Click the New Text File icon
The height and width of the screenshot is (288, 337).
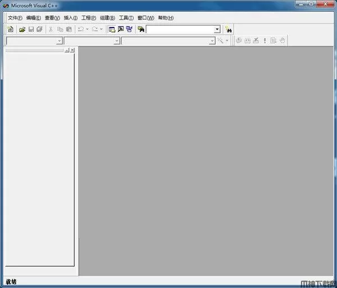[x=10, y=29]
